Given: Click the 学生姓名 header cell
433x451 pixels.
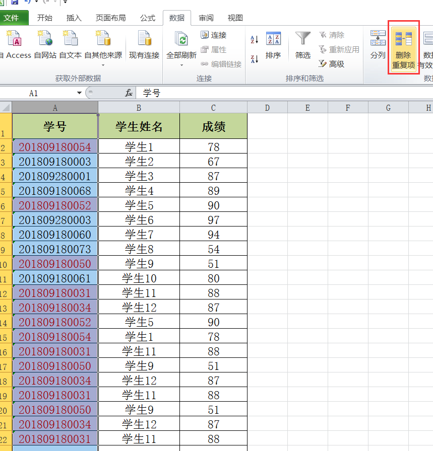Looking at the screenshot, I should [x=139, y=126].
